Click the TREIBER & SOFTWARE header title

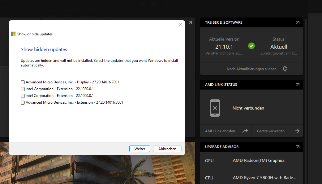pos(224,22)
